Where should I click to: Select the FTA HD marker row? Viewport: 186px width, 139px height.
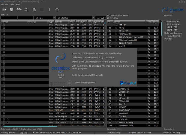pos(133,25)
